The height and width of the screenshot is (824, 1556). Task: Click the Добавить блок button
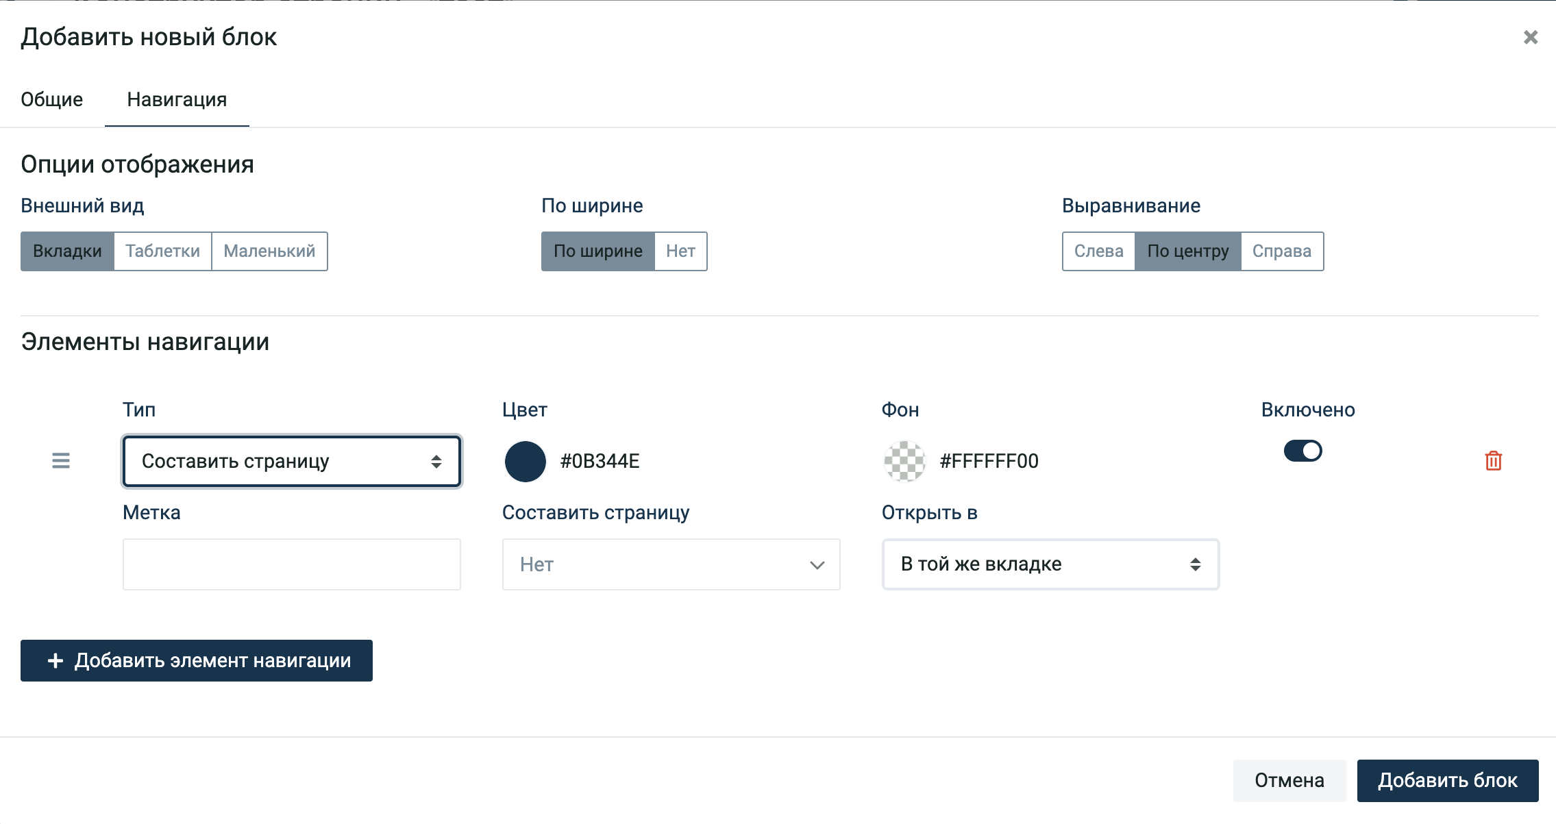pyautogui.click(x=1448, y=780)
